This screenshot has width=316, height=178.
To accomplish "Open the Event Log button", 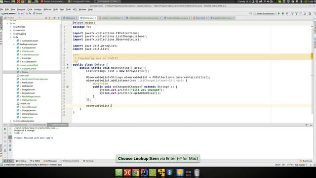I will click(x=306, y=161).
